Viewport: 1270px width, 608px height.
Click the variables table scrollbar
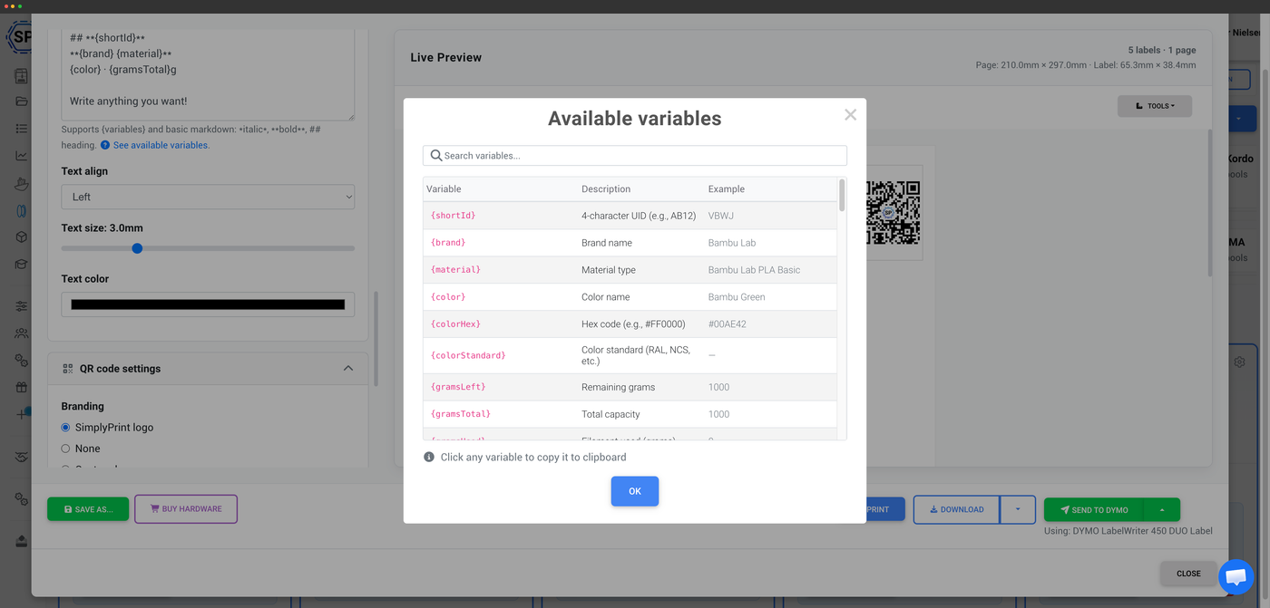click(842, 195)
